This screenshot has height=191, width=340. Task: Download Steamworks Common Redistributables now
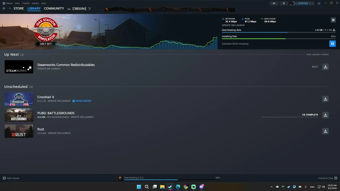click(x=325, y=67)
